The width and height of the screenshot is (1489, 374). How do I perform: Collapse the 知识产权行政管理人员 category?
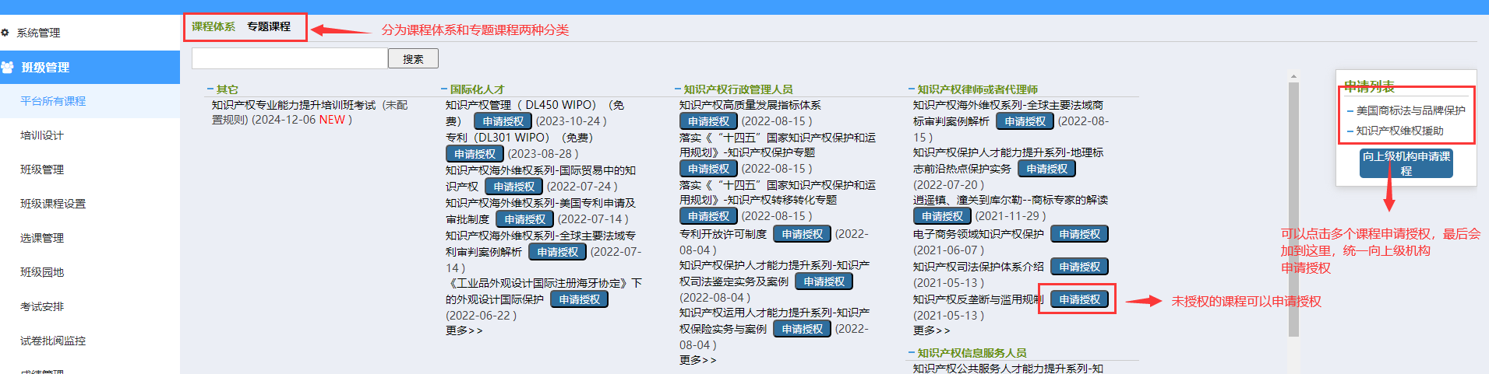[678, 89]
